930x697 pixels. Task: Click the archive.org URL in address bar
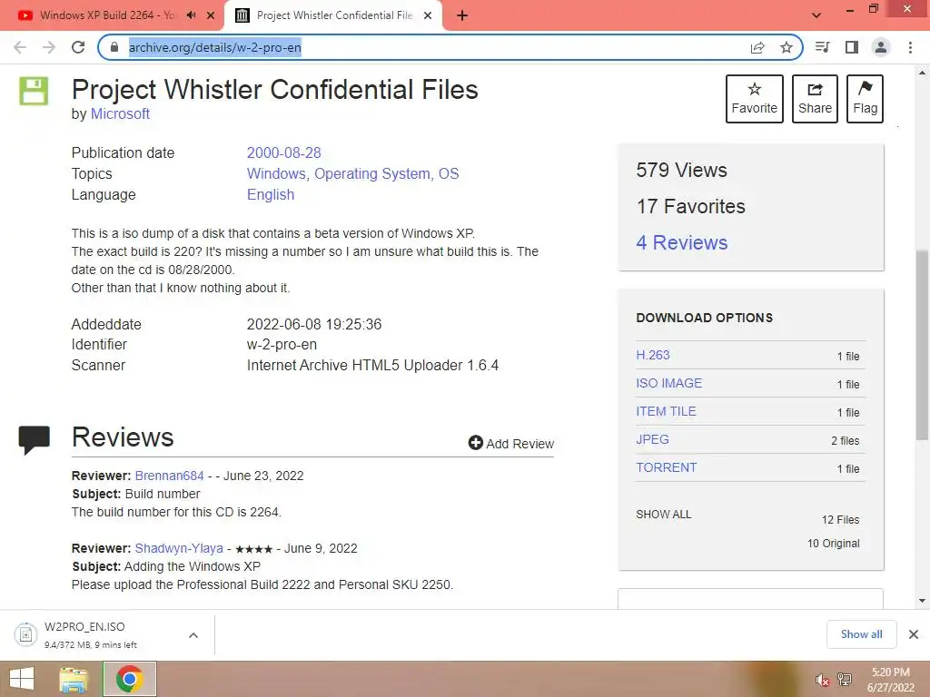coord(214,47)
